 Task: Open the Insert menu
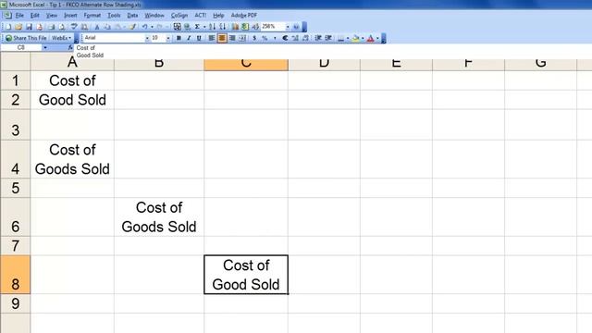coord(70,16)
